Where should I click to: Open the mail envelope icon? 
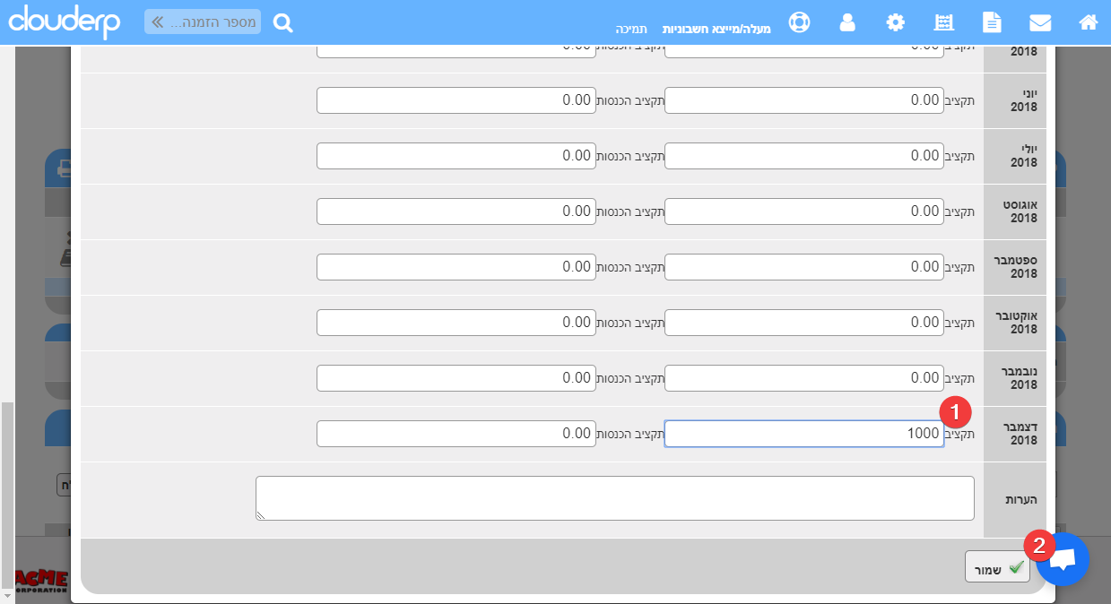click(1040, 22)
